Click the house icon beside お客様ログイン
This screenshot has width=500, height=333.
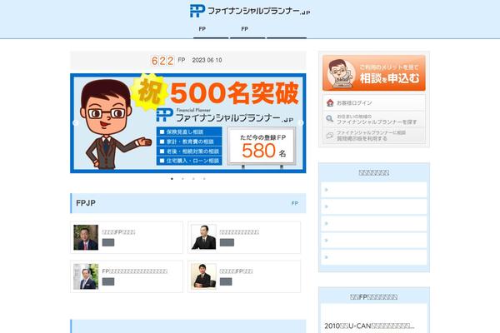point(330,102)
